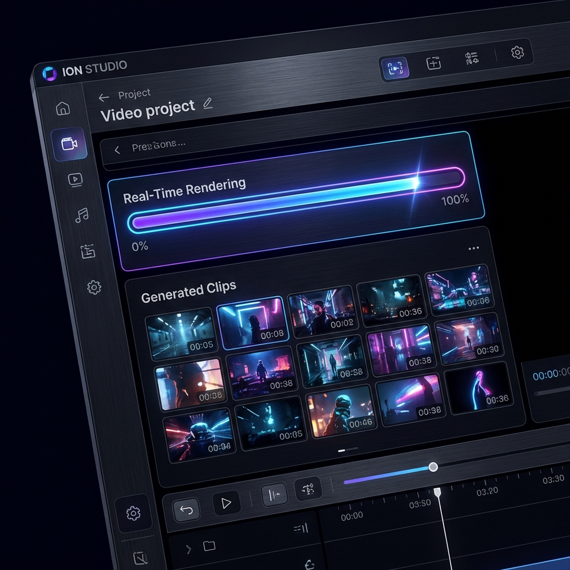Open the three-dot menu above Generated Clips
Image resolution: width=570 pixels, height=570 pixels.
[x=474, y=248]
